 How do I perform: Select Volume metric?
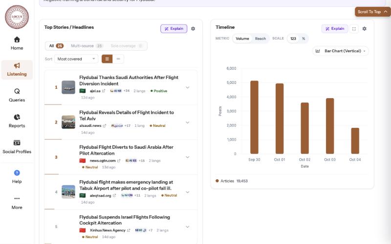pos(242,39)
